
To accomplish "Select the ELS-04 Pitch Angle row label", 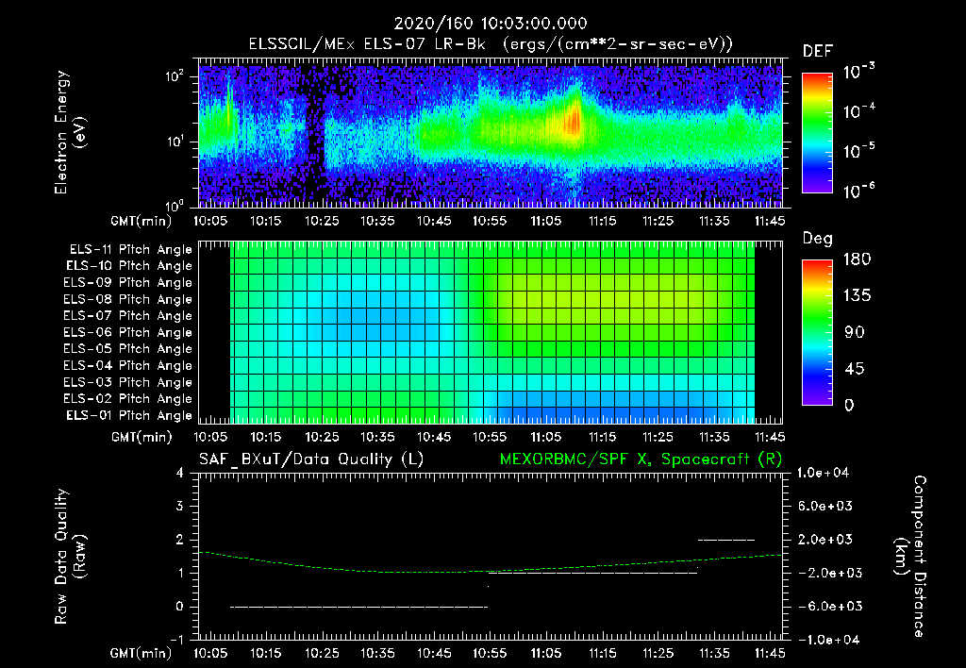I will pyautogui.click(x=128, y=365).
